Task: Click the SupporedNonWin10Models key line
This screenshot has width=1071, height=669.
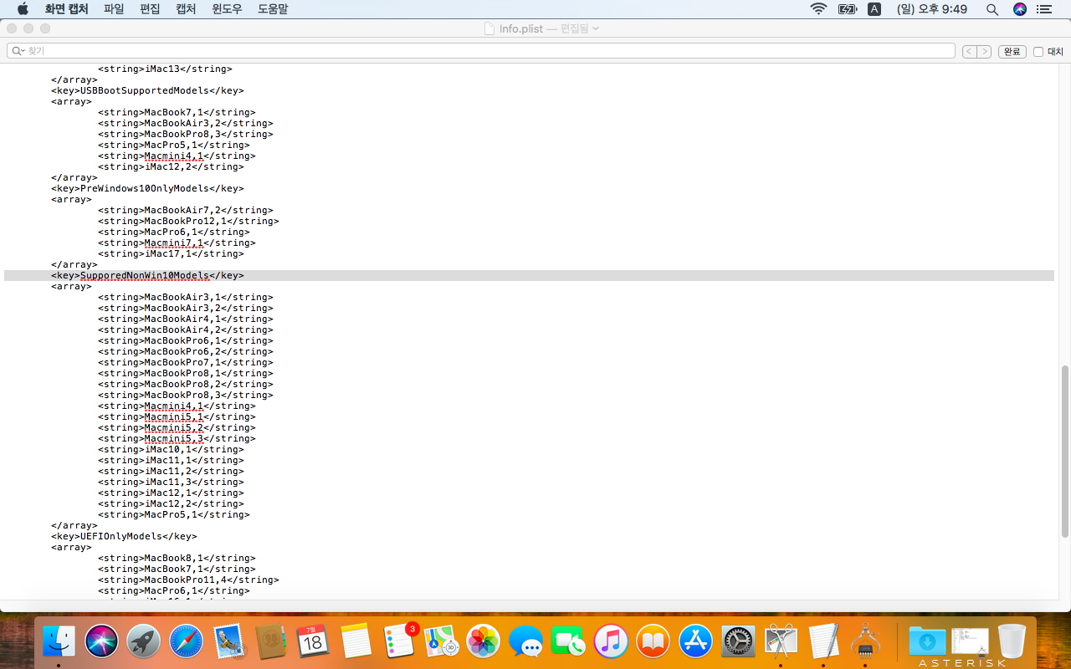Action: [147, 275]
